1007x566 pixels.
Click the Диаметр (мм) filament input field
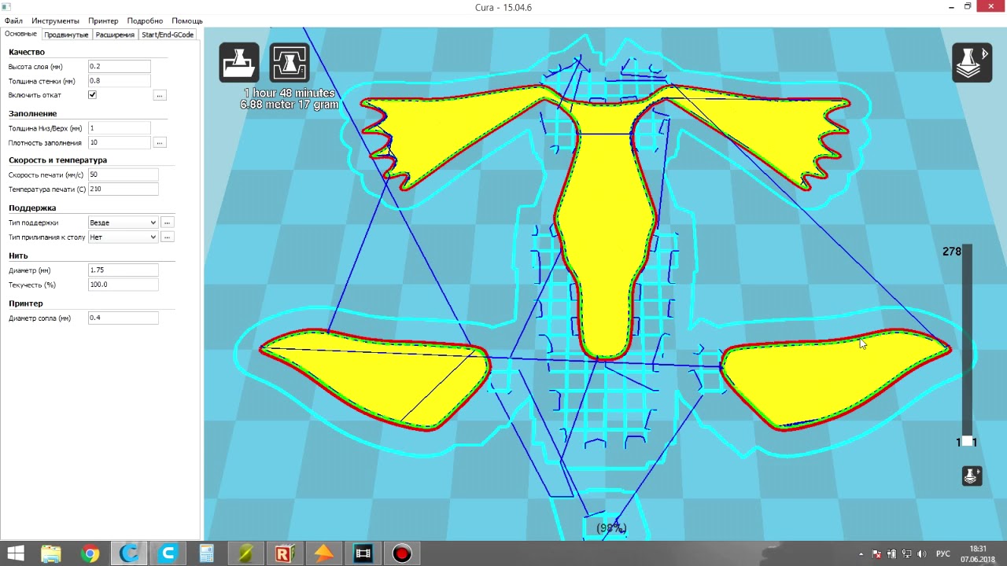coord(123,270)
